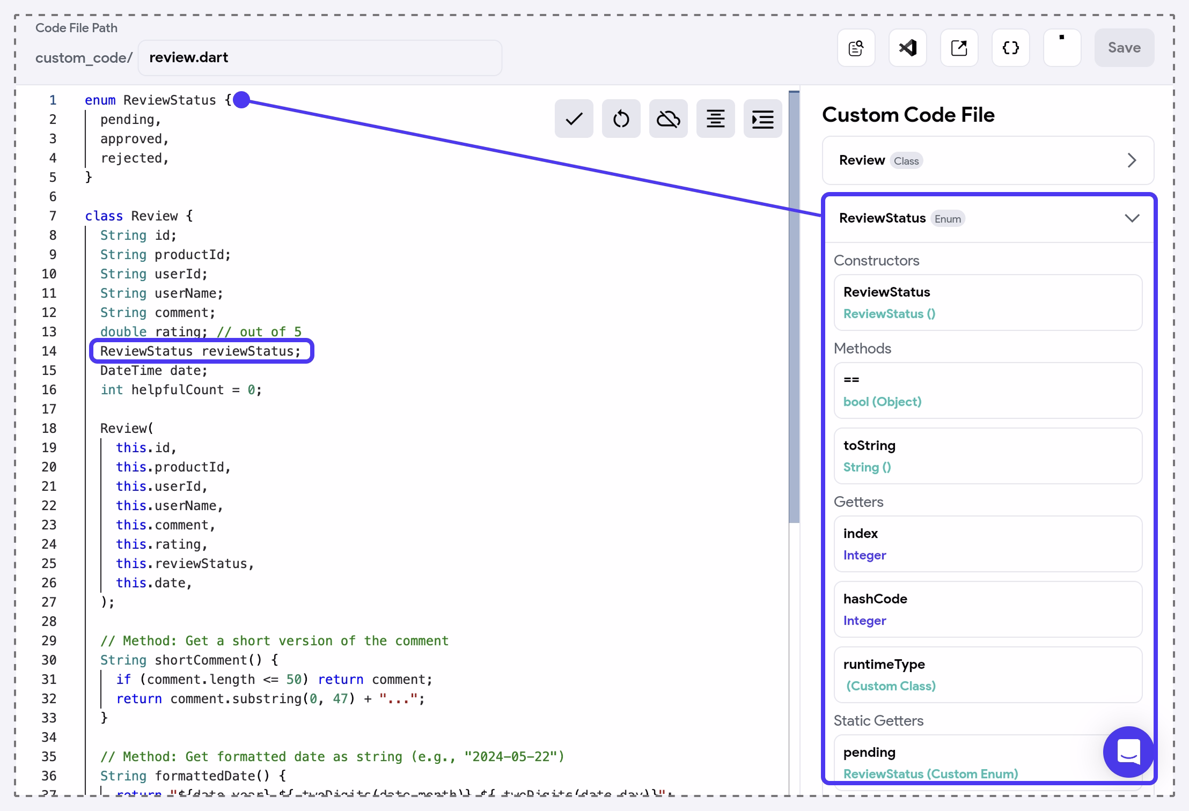Select the ReviewStatus constructor card

[988, 303]
